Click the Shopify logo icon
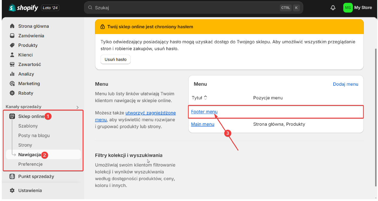Screen dimensions: 378x201 click(x=12, y=8)
